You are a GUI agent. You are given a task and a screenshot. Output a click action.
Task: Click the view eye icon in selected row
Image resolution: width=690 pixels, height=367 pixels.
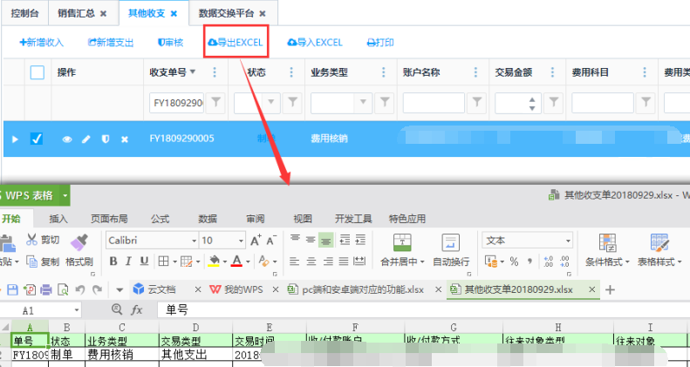click(66, 139)
